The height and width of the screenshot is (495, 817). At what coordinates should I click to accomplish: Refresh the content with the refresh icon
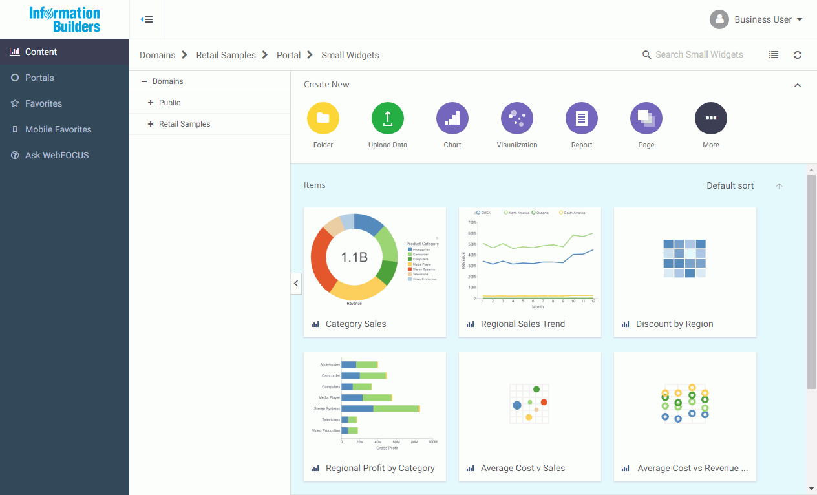798,55
